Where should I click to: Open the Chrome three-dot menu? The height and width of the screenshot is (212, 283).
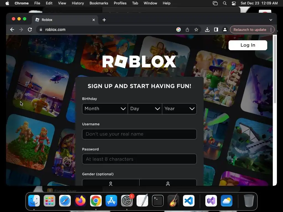(271, 30)
